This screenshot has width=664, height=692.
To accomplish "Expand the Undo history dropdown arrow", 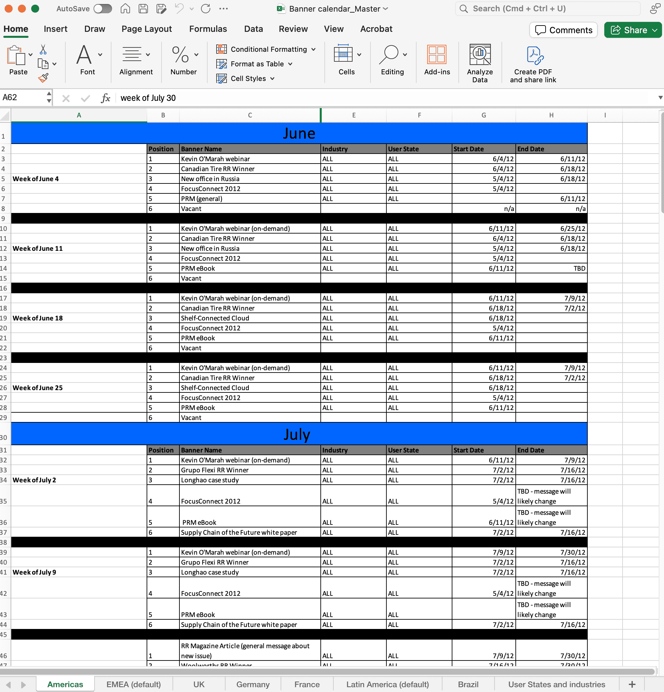I will tap(192, 9).
